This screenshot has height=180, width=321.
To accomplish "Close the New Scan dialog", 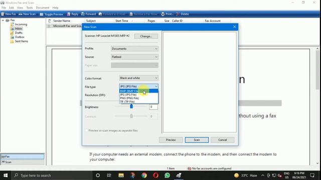I will (x=235, y=26).
